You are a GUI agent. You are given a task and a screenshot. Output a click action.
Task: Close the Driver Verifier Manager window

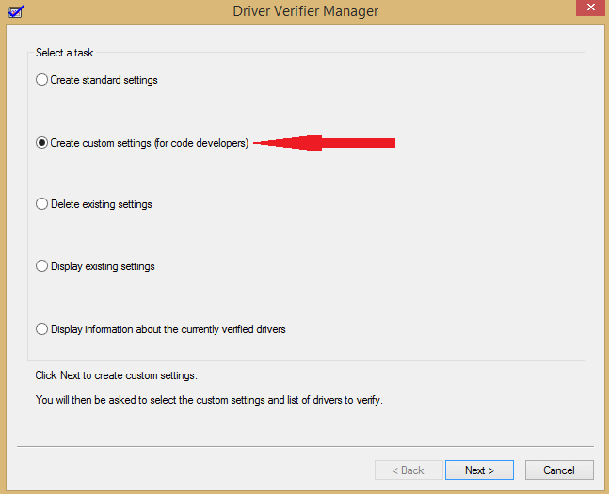pos(591,8)
